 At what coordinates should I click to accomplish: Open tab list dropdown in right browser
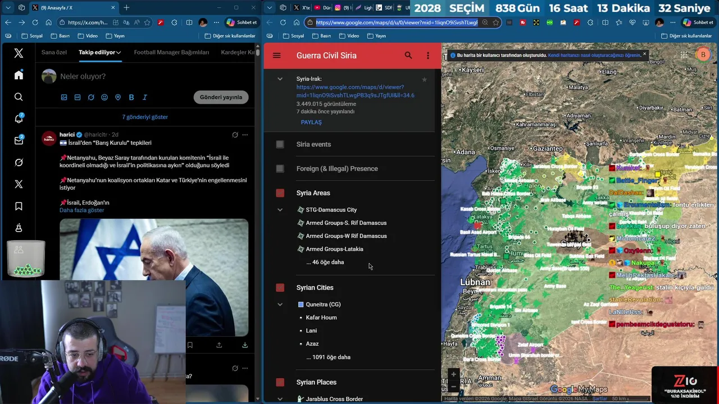pos(270,7)
